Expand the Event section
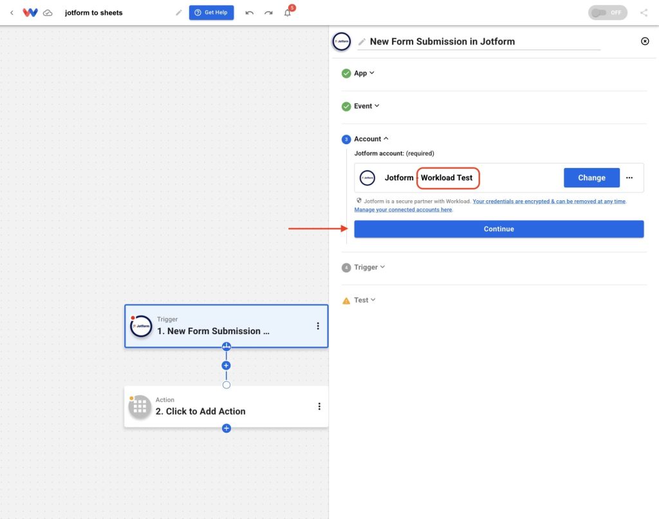Image resolution: width=659 pixels, height=519 pixels. 366,106
